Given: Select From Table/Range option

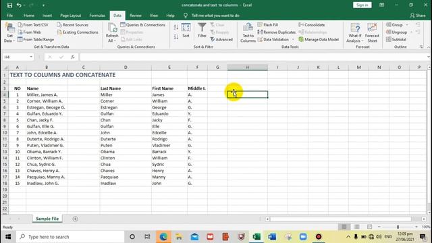Looking at the screenshot, I should coord(36,39).
